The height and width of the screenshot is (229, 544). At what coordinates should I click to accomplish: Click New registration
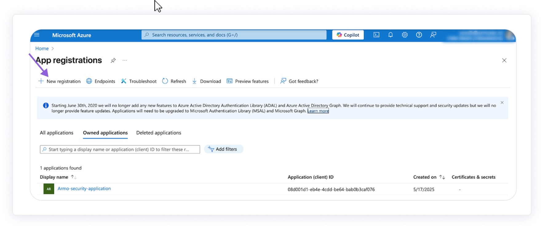59,81
